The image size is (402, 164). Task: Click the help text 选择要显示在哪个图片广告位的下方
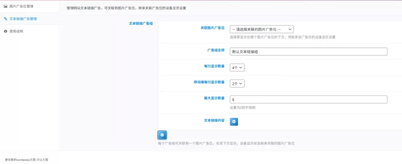[258, 37]
